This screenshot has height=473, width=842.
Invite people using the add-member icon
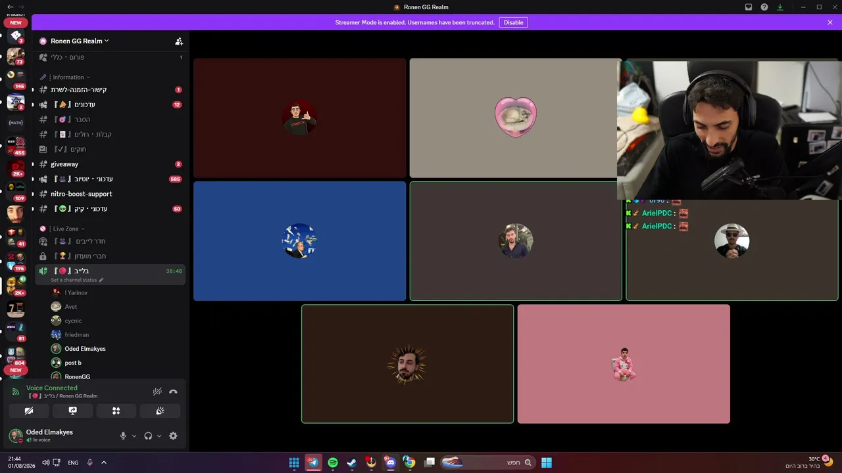(179, 41)
